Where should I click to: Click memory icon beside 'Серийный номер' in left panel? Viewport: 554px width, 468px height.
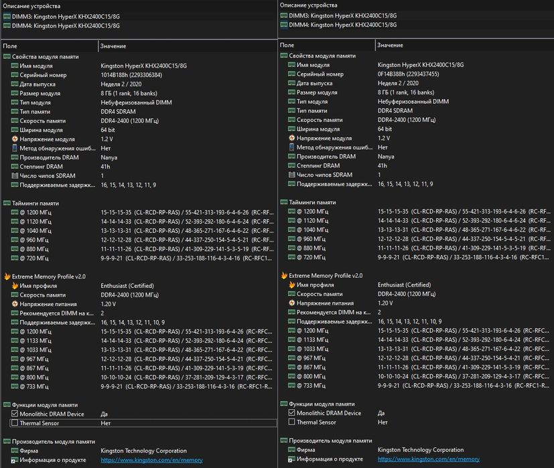(x=15, y=74)
